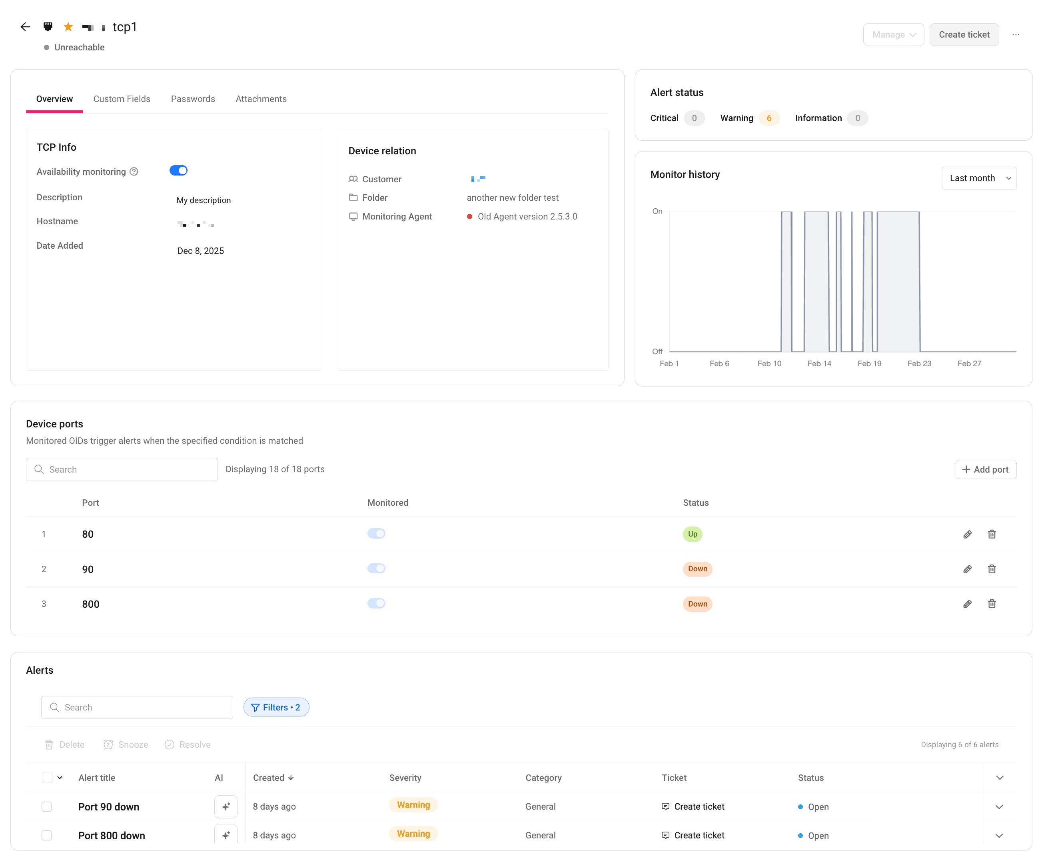1042x866 pixels.
Task: Select the Port 800 down alert checkbox
Action: click(47, 835)
